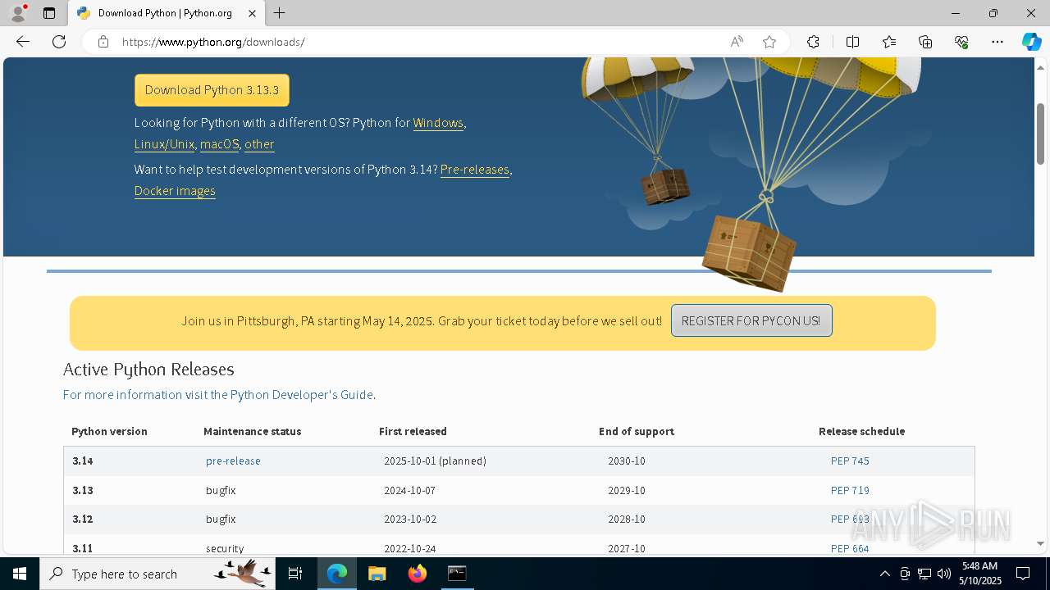Open the Favorites list icon
1050x590 pixels.
[x=889, y=42]
